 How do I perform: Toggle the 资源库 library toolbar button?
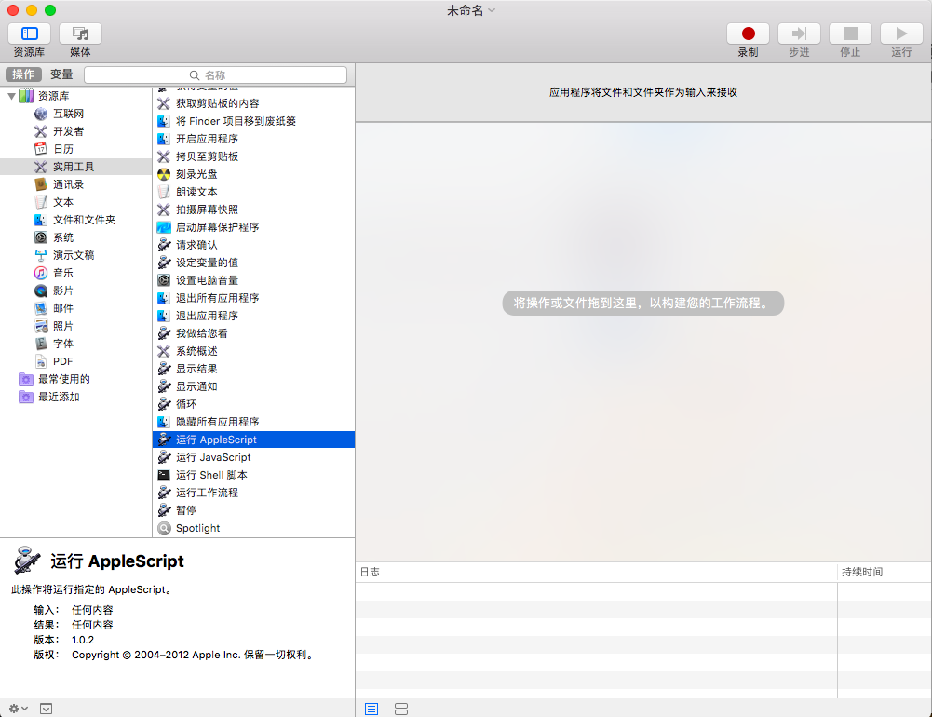[29, 34]
